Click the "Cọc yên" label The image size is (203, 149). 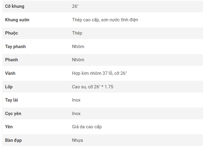(x=13, y=114)
